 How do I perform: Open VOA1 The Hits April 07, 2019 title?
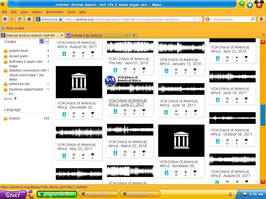(130, 61)
